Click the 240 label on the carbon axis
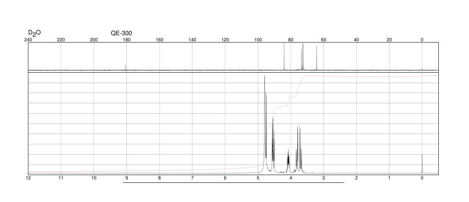The image size is (469, 202). 28,40
